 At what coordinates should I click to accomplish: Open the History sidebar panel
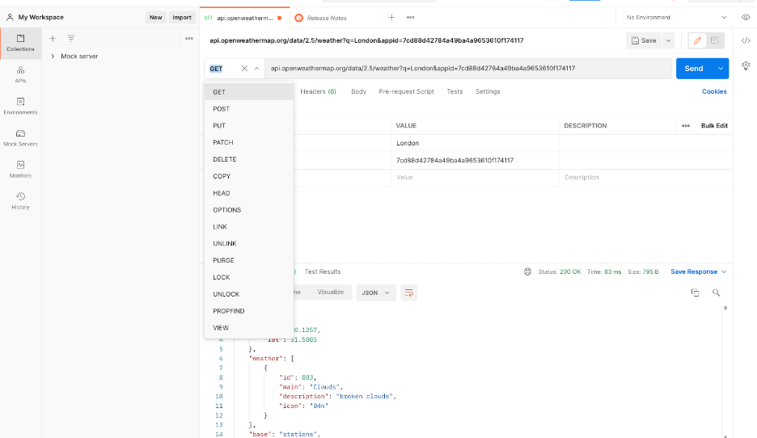coord(20,201)
